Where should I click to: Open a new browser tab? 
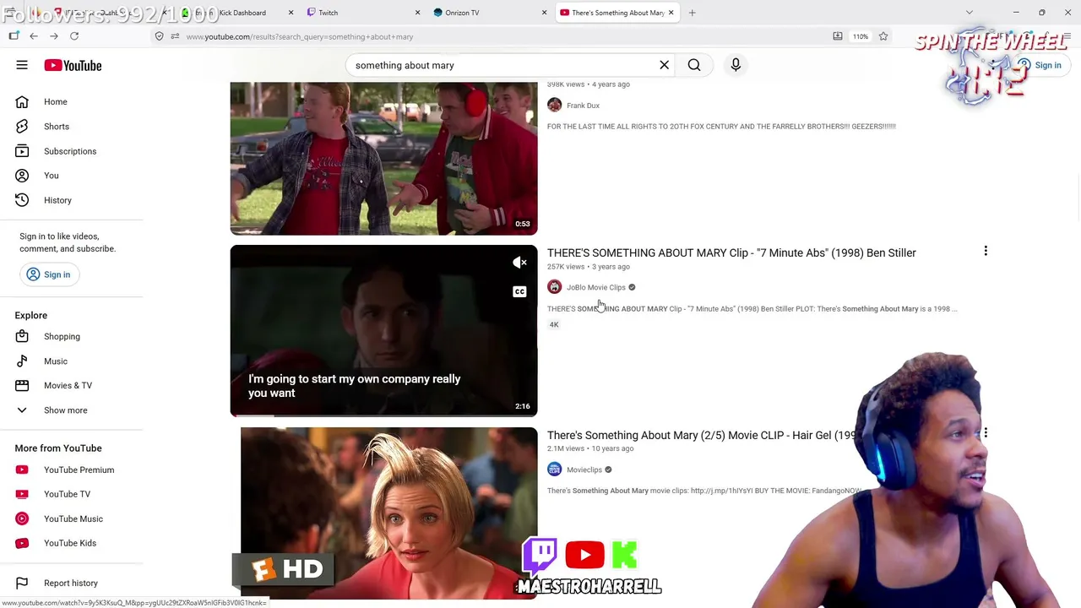692,13
